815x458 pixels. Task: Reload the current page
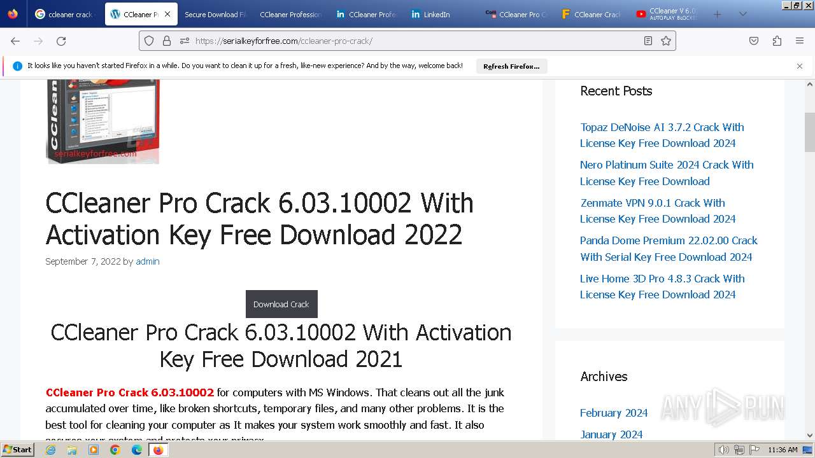pyautogui.click(x=61, y=41)
